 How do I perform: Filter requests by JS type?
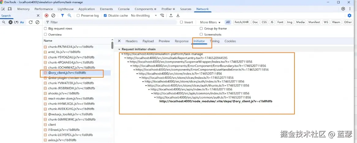272,22
